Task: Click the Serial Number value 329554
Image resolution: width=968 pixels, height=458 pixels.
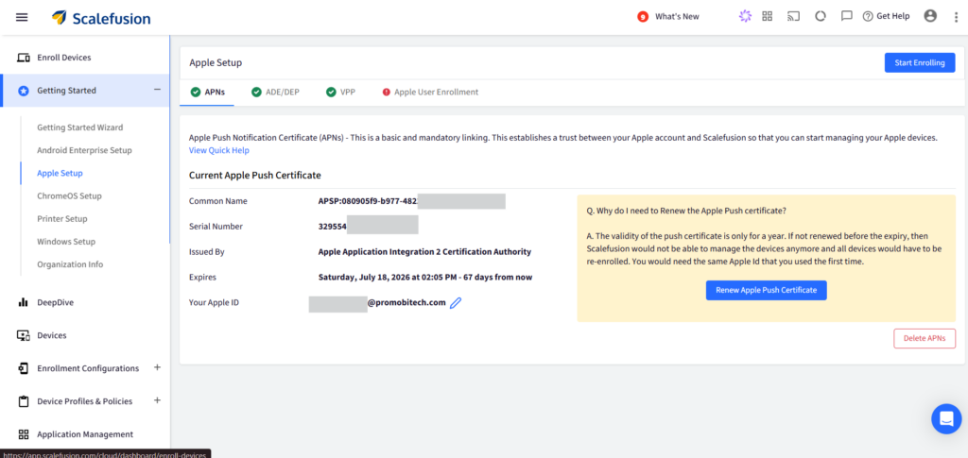Action: [x=332, y=227]
